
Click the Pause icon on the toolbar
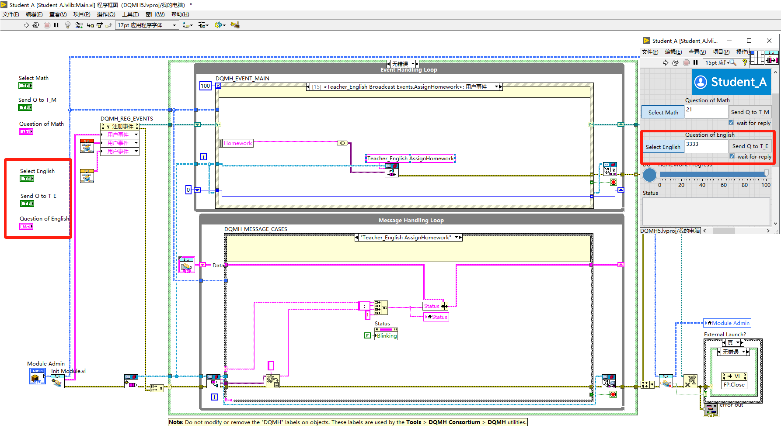(x=56, y=25)
